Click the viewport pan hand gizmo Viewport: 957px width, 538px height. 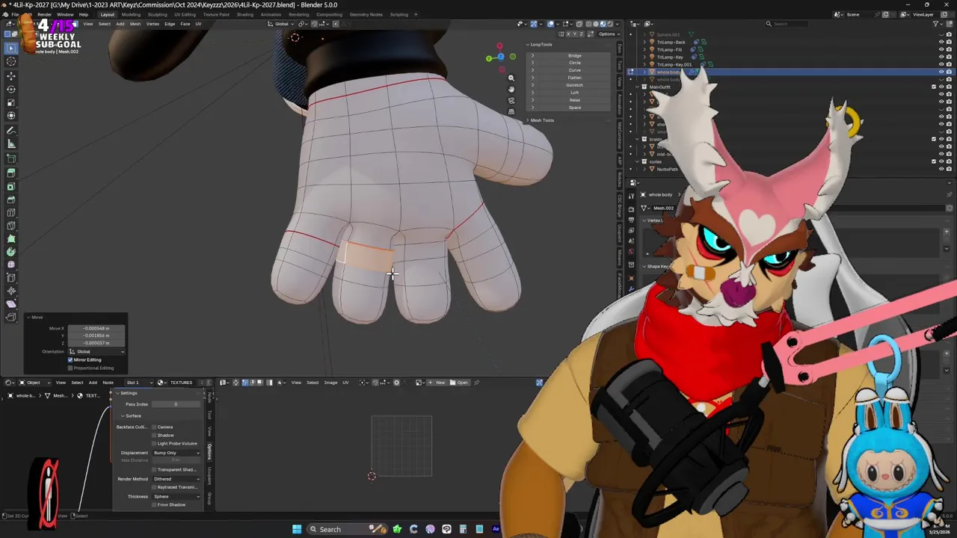click(511, 89)
